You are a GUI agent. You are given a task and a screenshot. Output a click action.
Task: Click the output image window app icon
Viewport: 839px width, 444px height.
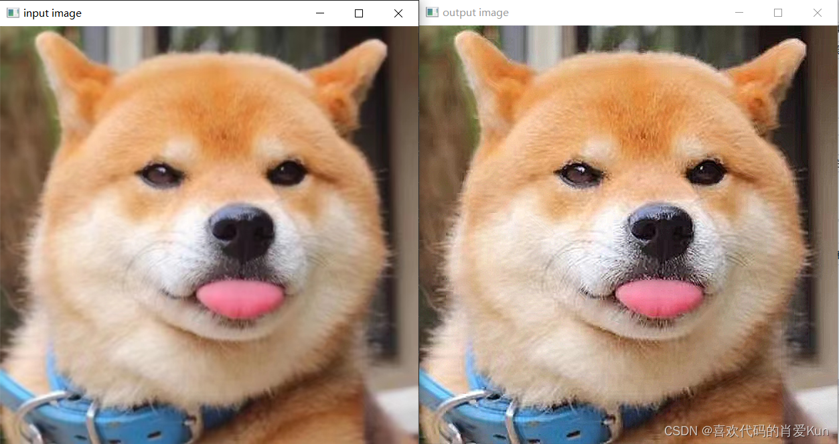[433, 13]
